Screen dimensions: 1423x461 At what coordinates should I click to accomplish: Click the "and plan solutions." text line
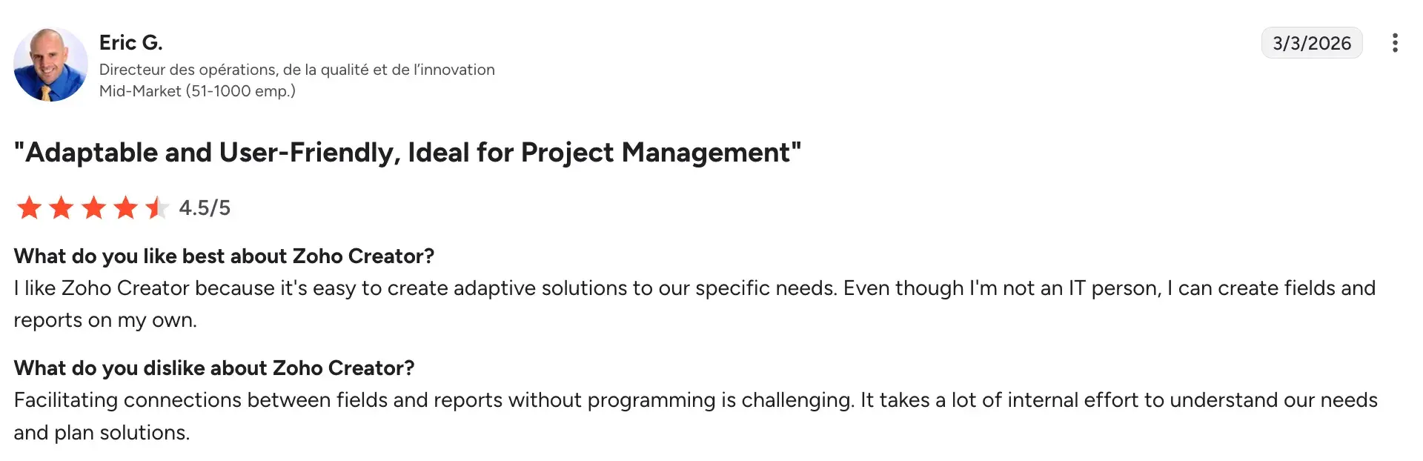(102, 433)
